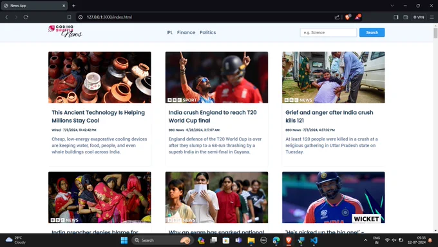This screenshot has width=438, height=247.
Task: Open the IPL news category
Action: 169,32
